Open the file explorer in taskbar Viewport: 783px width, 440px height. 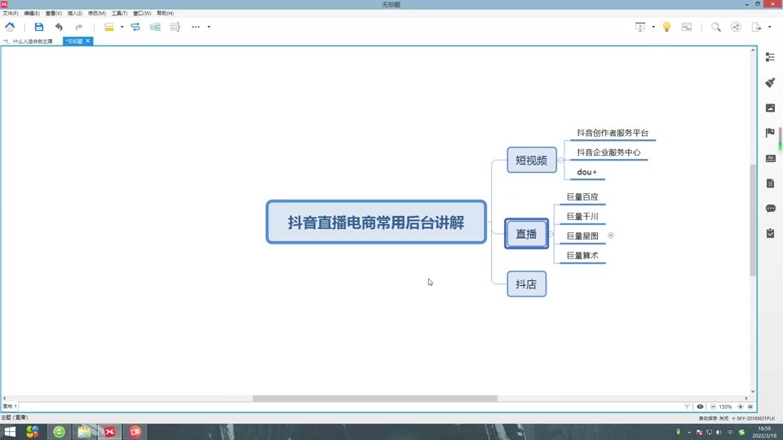pyautogui.click(x=84, y=432)
